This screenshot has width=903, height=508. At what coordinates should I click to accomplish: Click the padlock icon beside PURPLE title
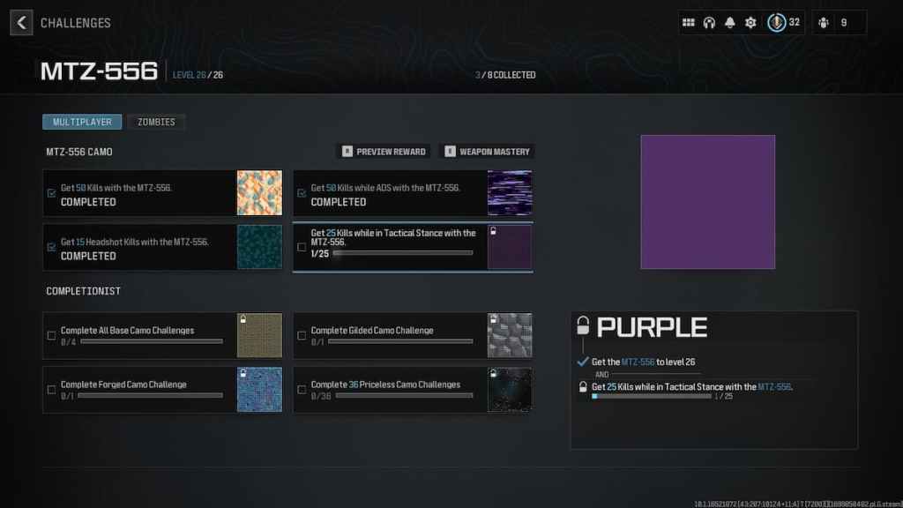pyautogui.click(x=582, y=326)
